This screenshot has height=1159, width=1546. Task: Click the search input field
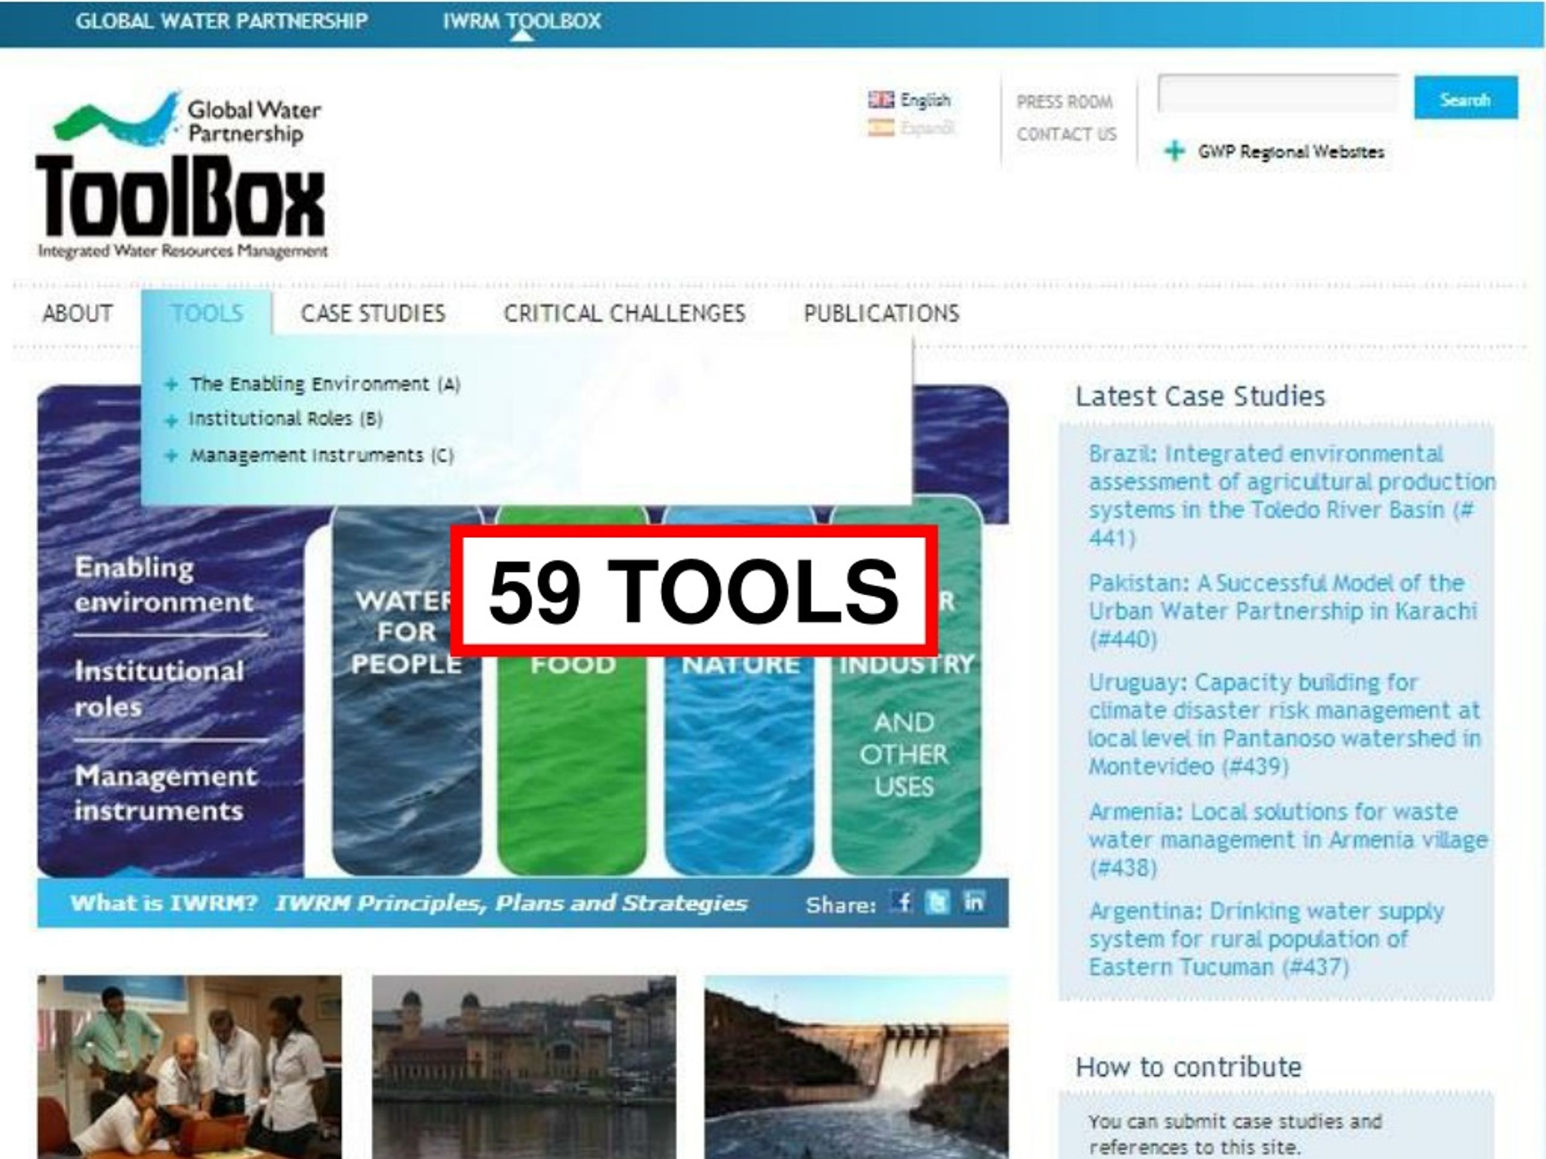click(1278, 93)
